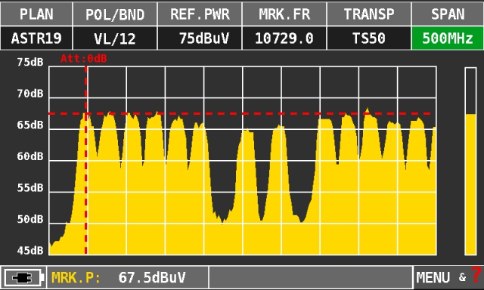Click the red vertical marker line
This screenshot has height=290, width=484.
(x=85, y=160)
